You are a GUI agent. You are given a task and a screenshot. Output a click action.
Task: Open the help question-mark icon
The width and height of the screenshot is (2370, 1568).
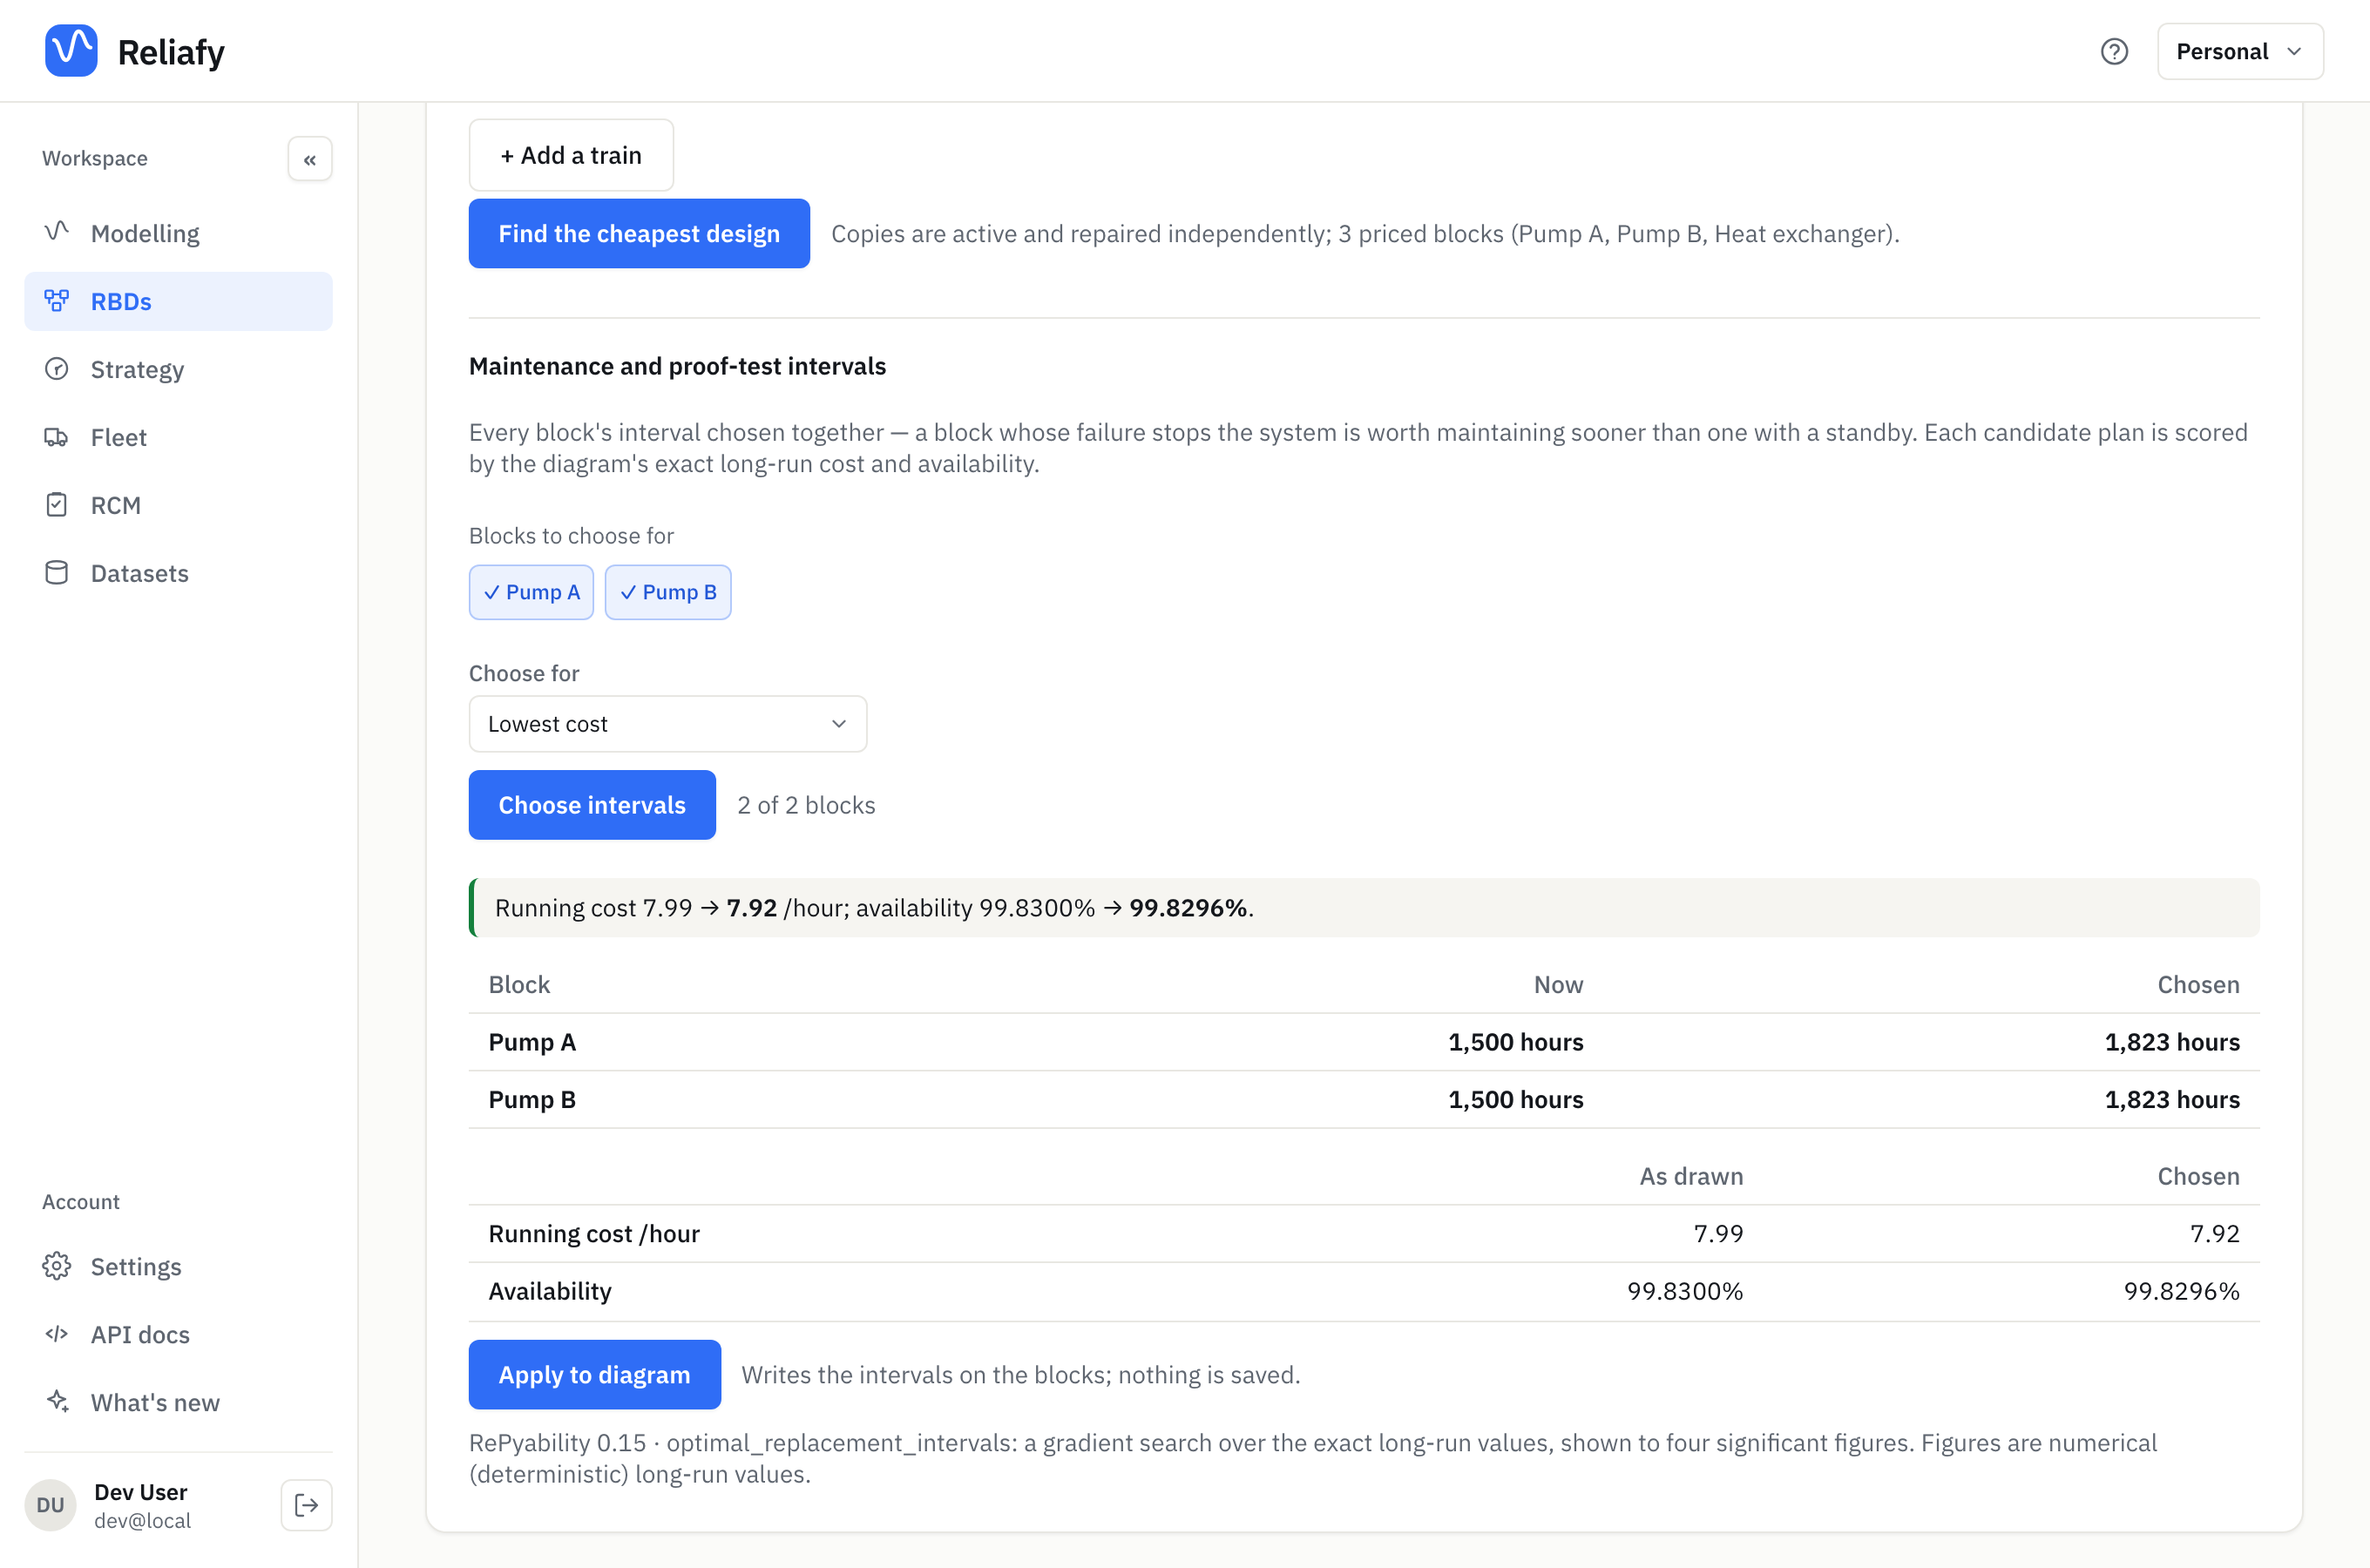(x=2114, y=51)
